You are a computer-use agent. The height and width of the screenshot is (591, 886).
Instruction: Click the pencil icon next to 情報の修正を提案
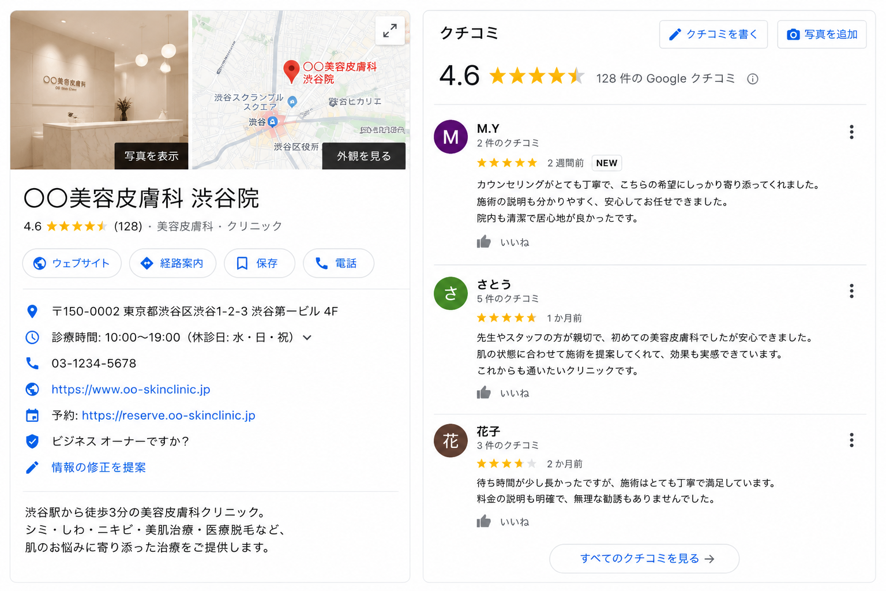(32, 467)
